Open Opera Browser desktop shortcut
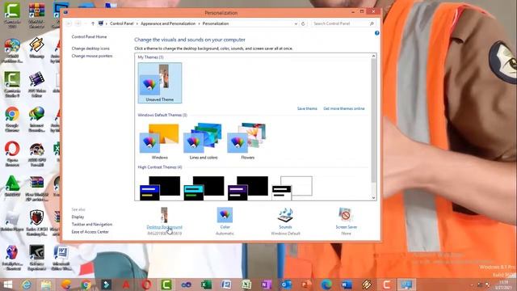The width and height of the screenshot is (517, 291). [12, 154]
